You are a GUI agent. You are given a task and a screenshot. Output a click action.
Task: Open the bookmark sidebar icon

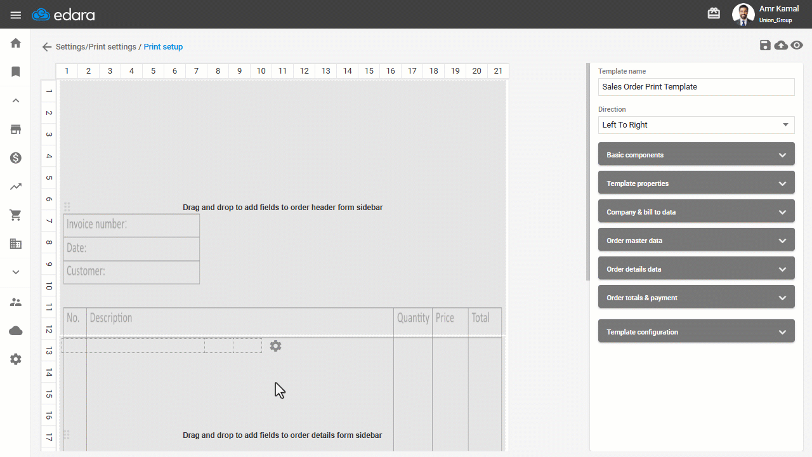16,72
